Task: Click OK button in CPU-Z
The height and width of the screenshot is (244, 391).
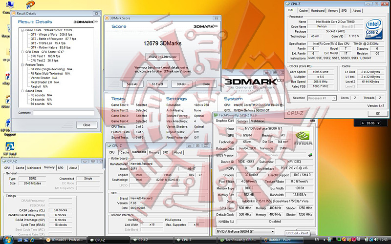Action: (x=378, y=114)
